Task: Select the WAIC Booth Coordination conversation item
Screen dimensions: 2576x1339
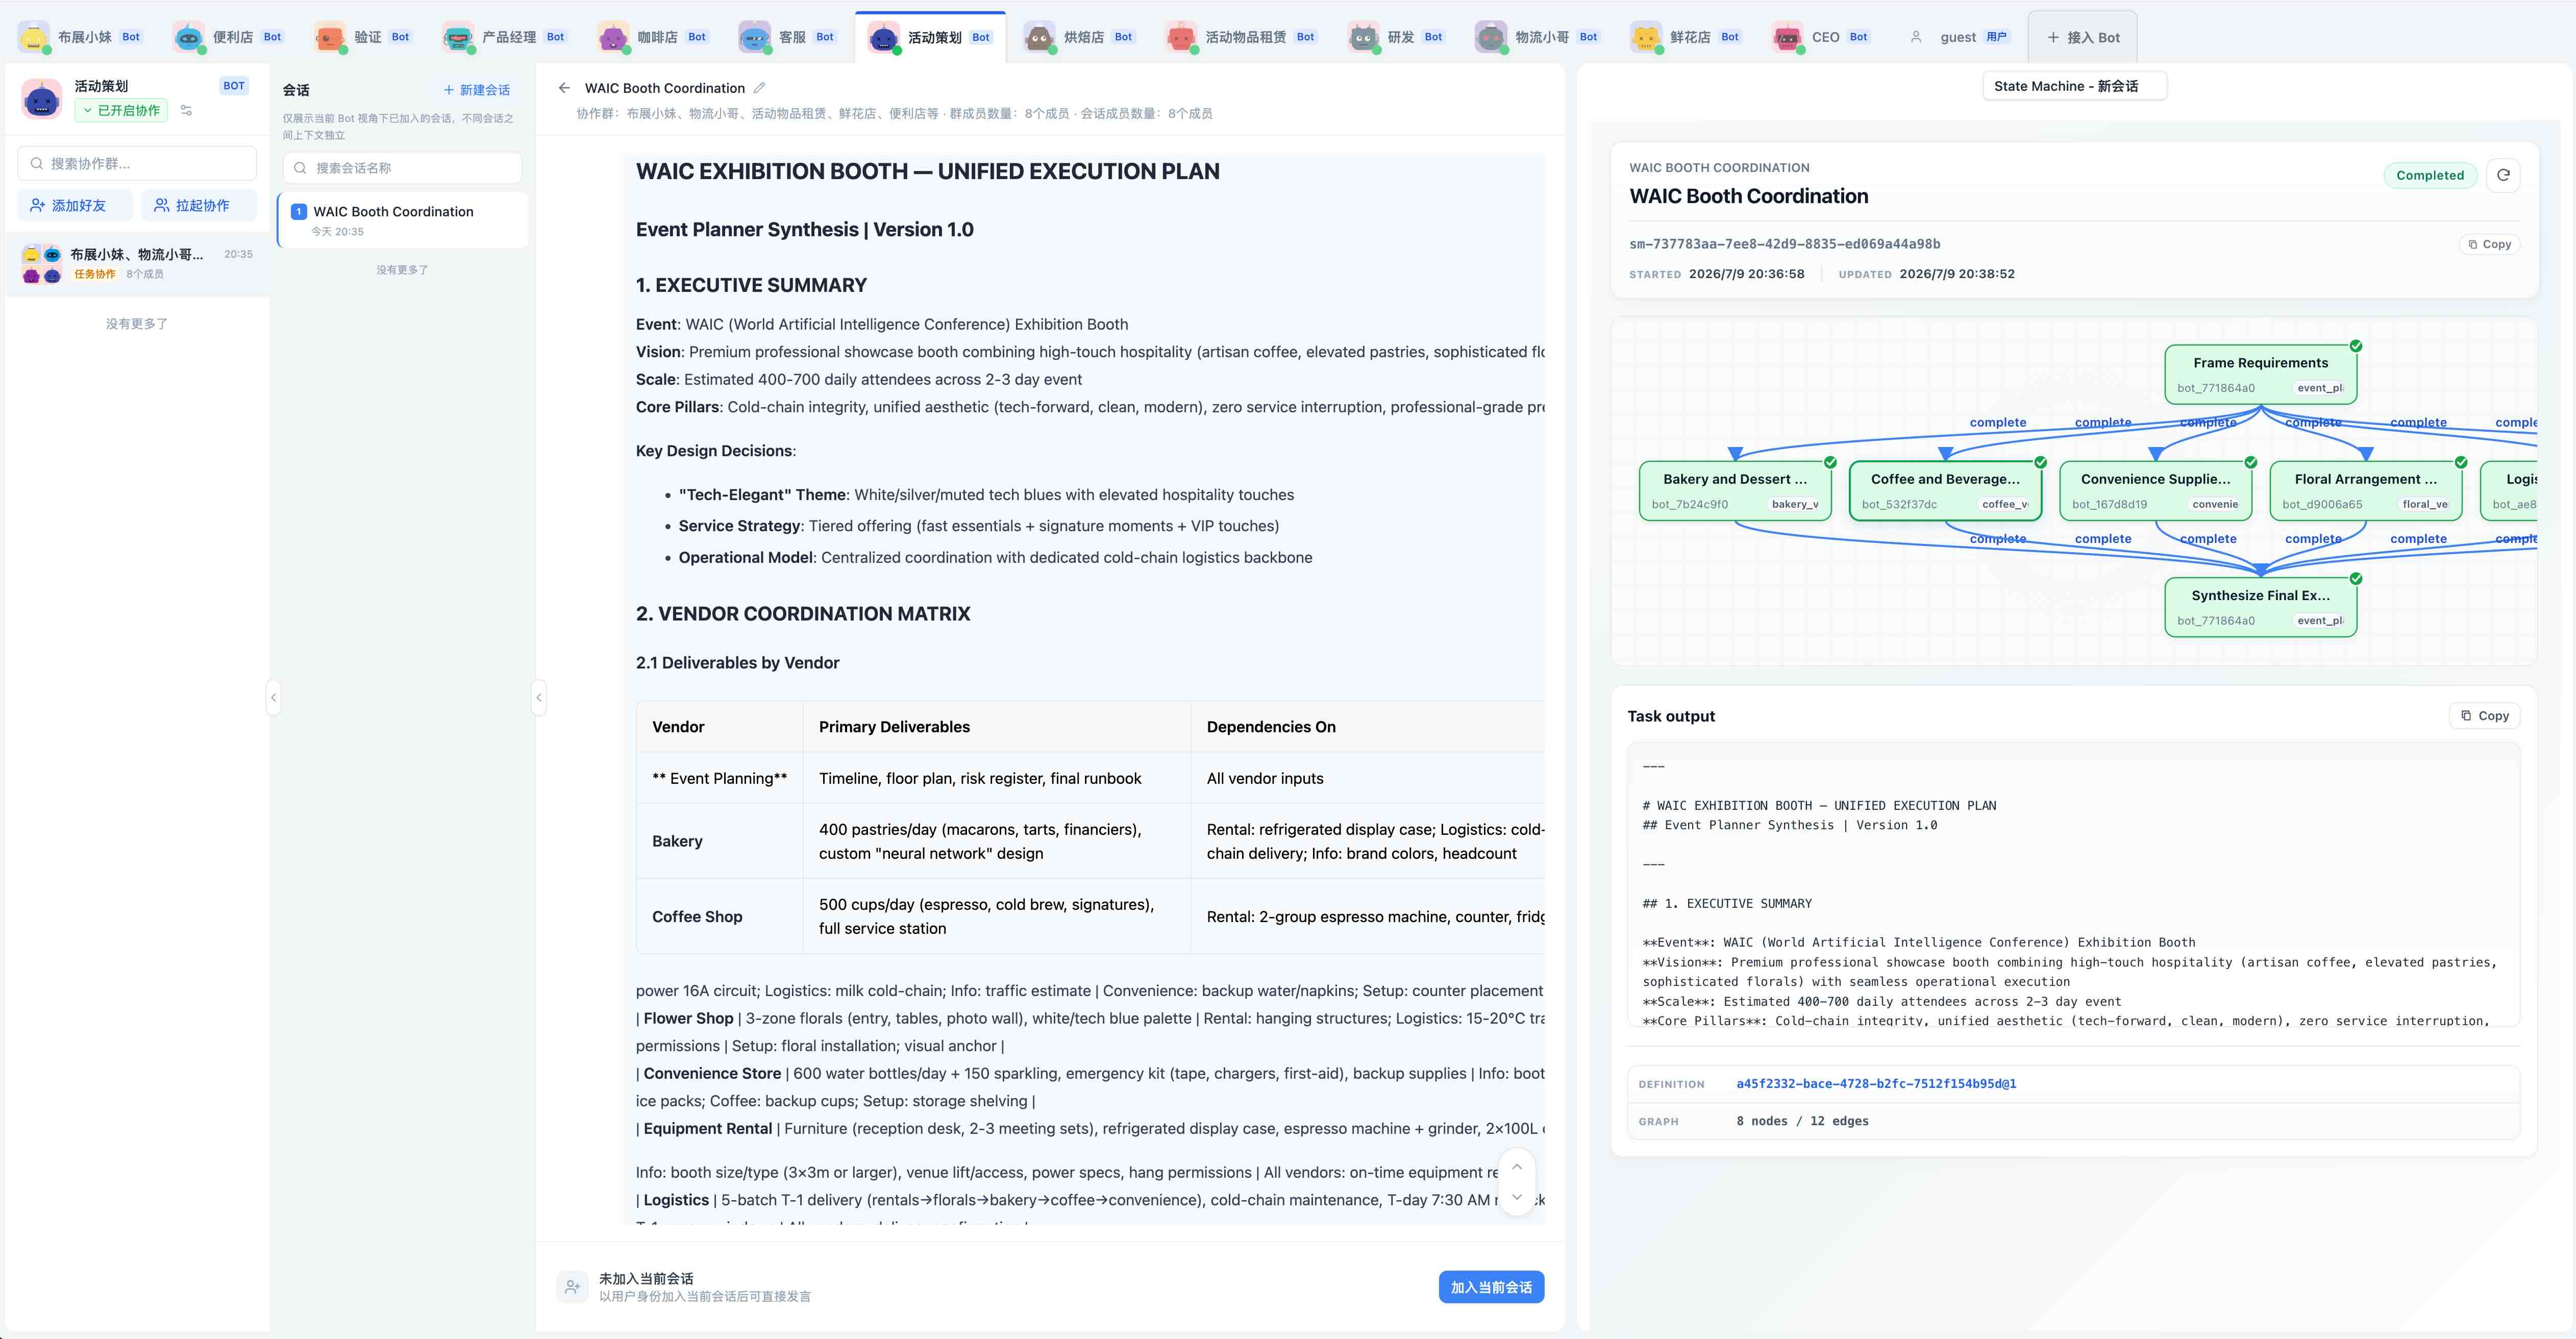Action: (x=402, y=220)
